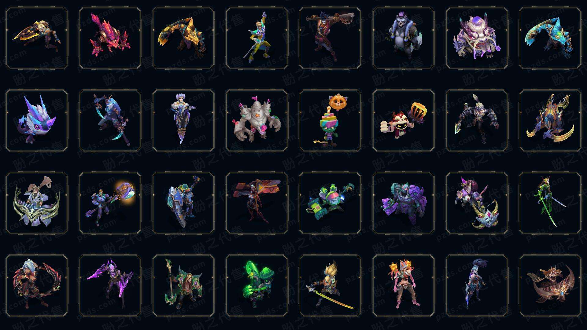This screenshot has height=330, width=587.
Task: Select the green neon dual-sword fighter
Action: click(x=550, y=203)
